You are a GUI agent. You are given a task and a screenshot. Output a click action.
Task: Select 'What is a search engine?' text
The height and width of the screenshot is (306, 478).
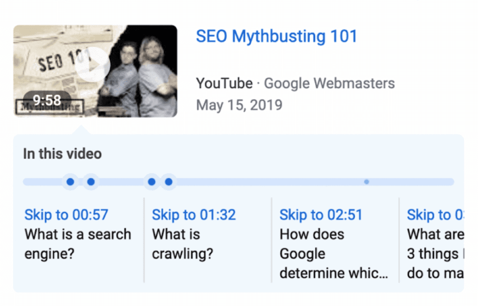78,244
